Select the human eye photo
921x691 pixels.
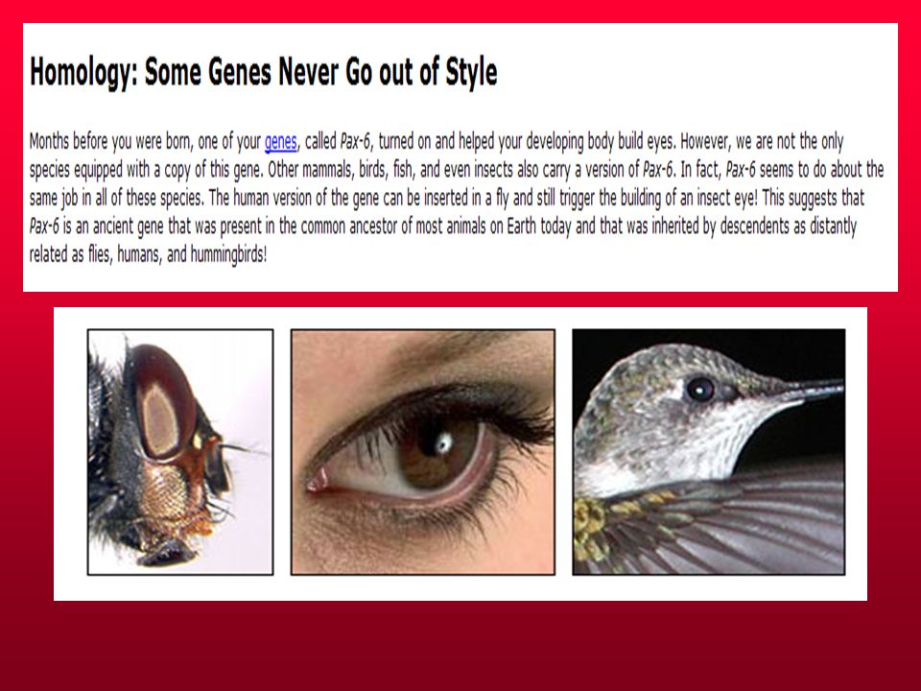click(423, 452)
